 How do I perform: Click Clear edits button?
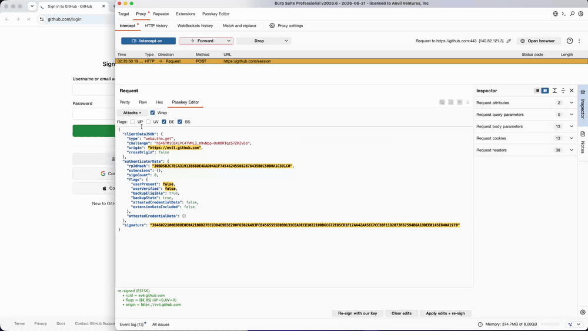click(401, 313)
